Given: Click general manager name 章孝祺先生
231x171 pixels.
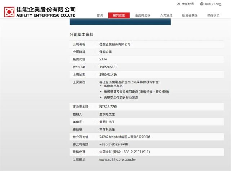Looking at the screenshot, I should tap(107, 129).
